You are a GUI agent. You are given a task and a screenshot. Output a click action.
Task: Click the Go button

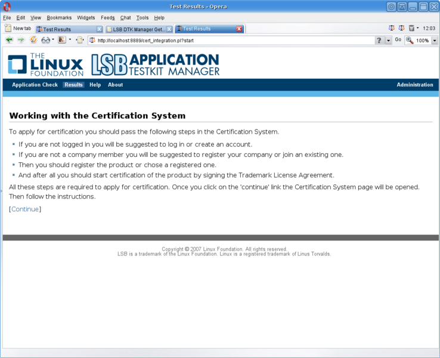pyautogui.click(x=398, y=39)
